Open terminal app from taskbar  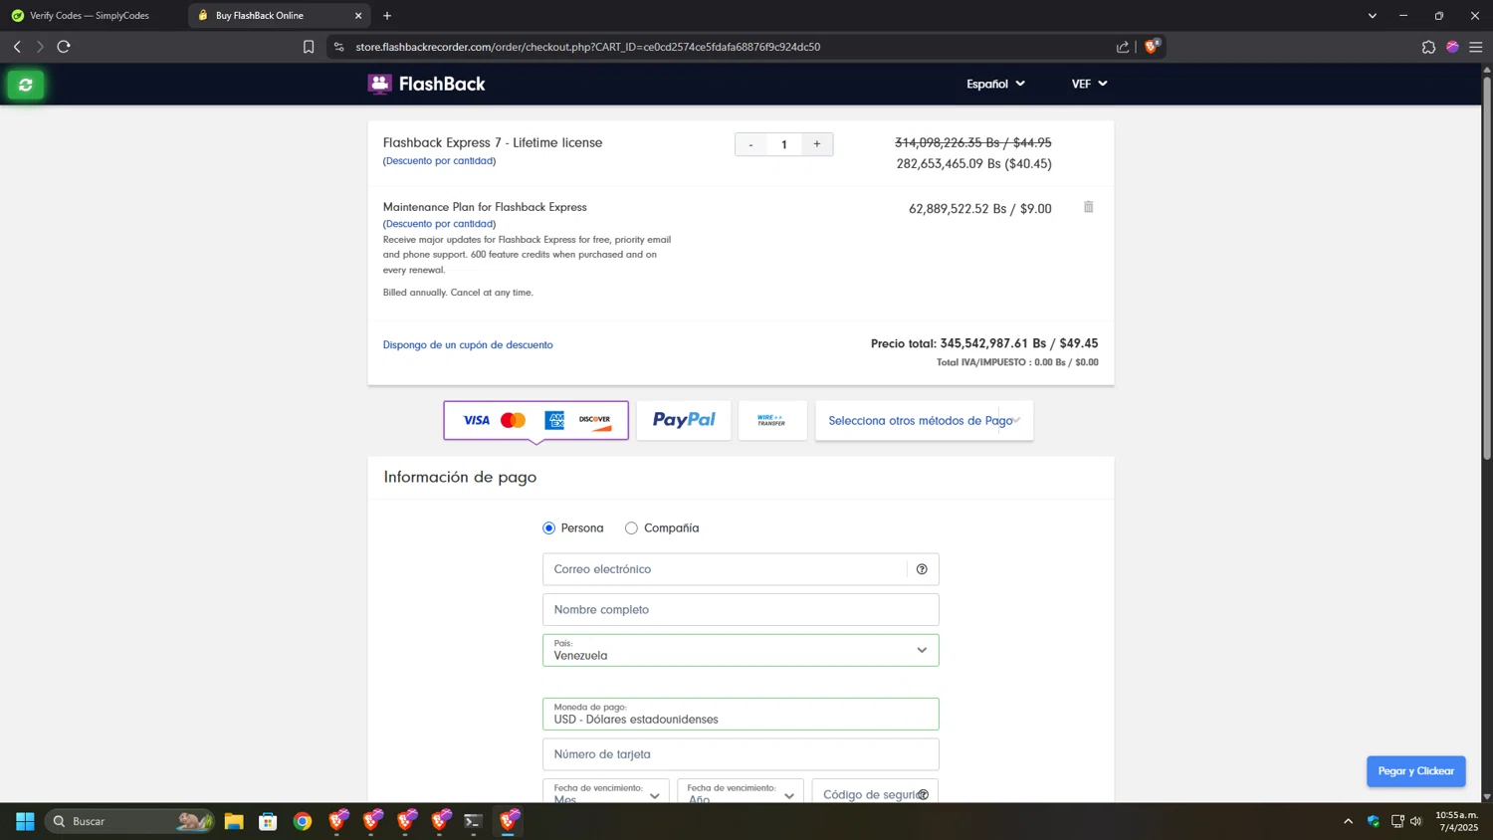coord(474,821)
